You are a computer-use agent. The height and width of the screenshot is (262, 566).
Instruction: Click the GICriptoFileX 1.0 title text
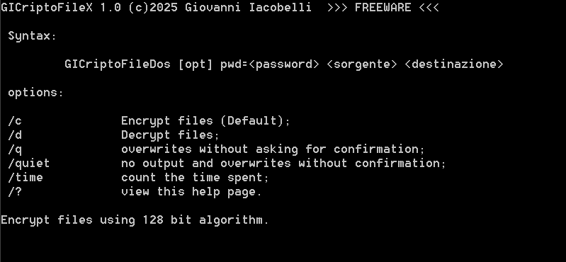[x=61, y=8]
